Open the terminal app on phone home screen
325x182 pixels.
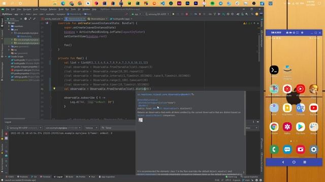pos(274,70)
